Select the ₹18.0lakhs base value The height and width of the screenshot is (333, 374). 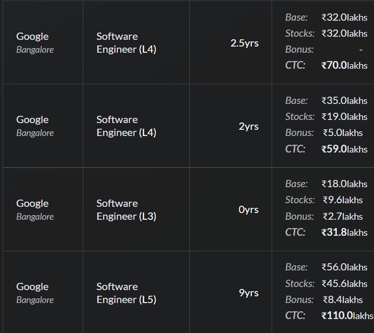pos(344,184)
